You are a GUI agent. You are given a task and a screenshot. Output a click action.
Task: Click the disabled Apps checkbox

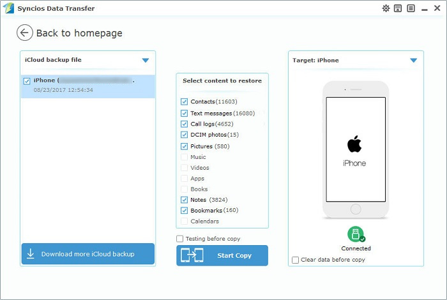[x=184, y=179]
